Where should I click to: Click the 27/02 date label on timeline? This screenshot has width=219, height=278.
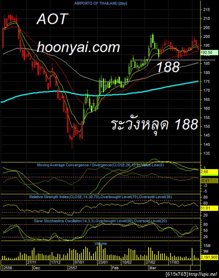click(x=150, y=262)
